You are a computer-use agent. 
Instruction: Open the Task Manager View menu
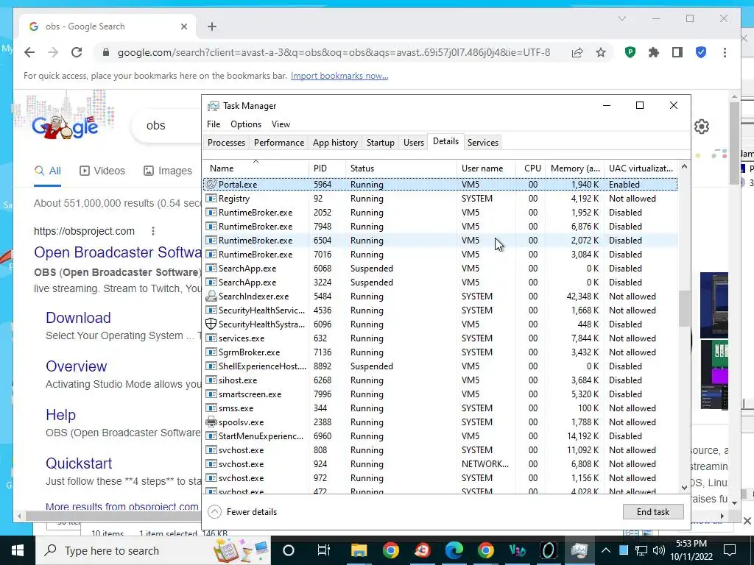point(281,124)
